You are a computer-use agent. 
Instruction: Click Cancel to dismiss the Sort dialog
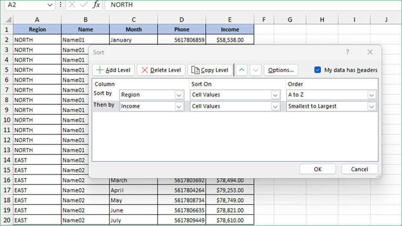coord(359,169)
